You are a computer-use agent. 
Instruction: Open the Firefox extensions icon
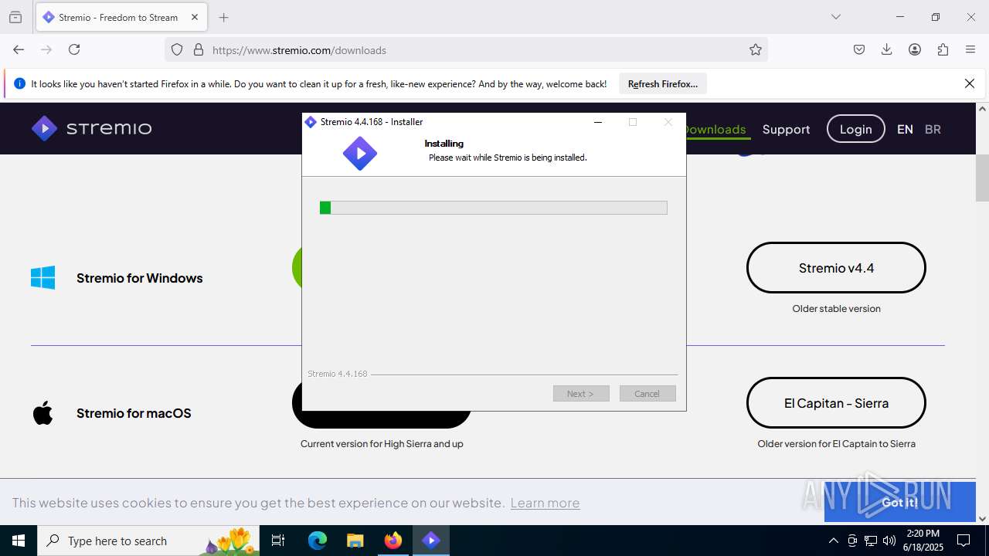pyautogui.click(x=943, y=49)
